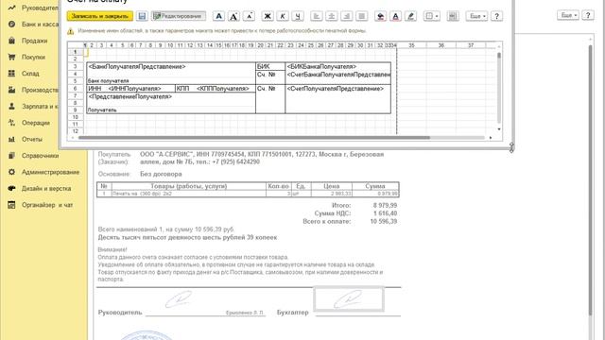The width and height of the screenshot is (605, 340).
Task: Open the 'Покупки' section
Action: pyautogui.click(x=26, y=57)
